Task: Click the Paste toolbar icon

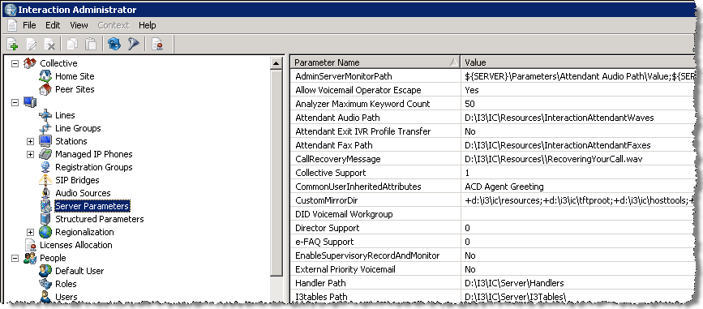Action: 91,44
